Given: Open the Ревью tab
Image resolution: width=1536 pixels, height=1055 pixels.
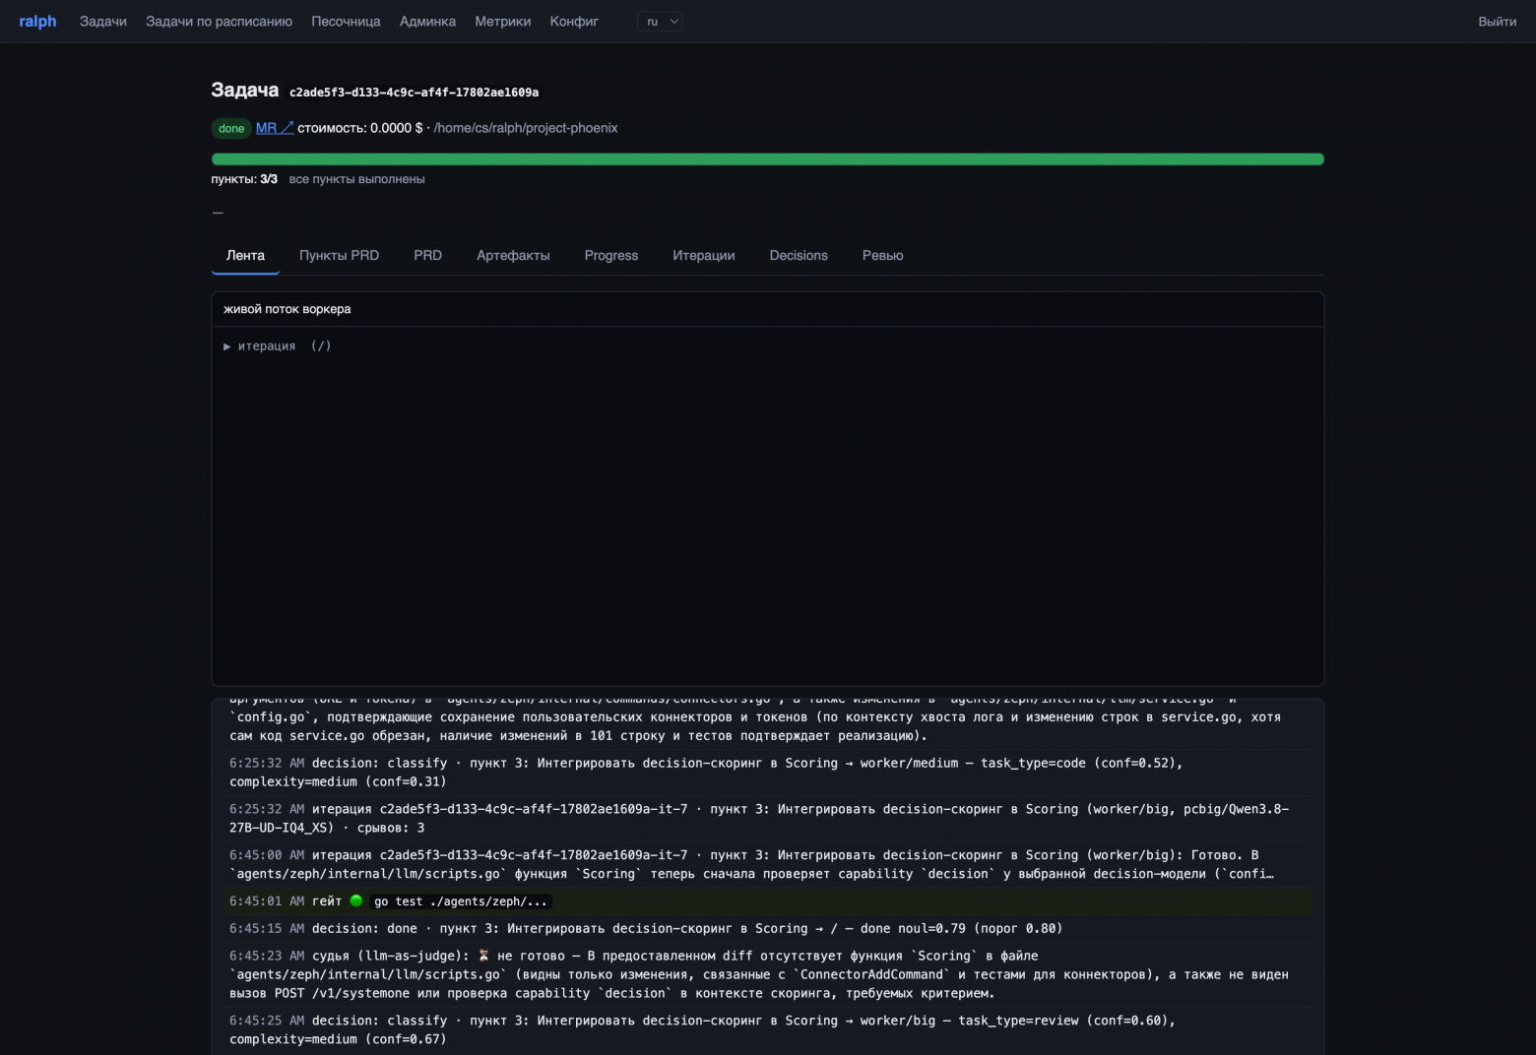Looking at the screenshot, I should coord(882,255).
